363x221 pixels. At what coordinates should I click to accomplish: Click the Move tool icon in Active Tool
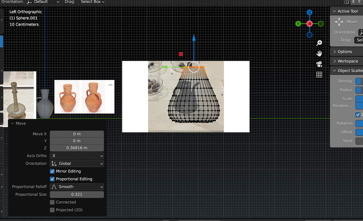click(x=339, y=22)
